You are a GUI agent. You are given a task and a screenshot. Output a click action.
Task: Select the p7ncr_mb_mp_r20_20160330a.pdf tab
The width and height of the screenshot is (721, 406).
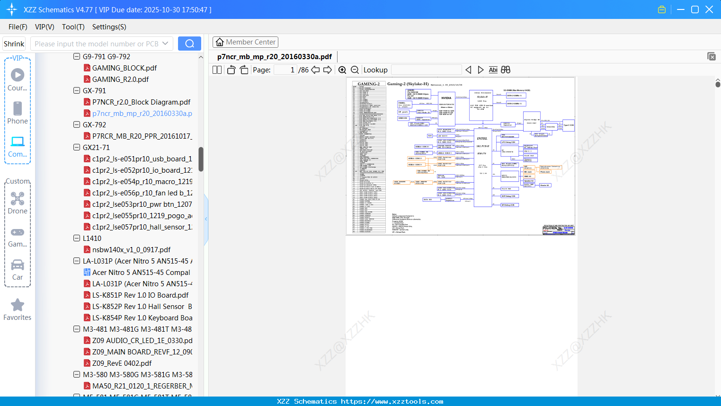[x=275, y=57]
